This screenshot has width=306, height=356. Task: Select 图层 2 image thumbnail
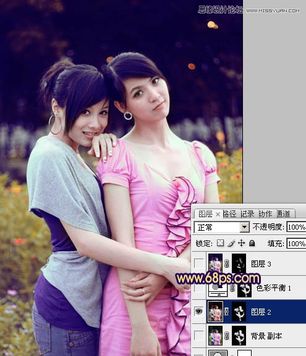coord(215,312)
